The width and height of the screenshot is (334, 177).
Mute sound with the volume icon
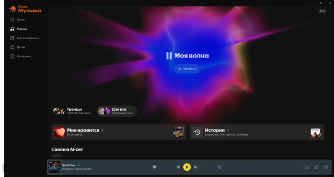tap(326, 167)
